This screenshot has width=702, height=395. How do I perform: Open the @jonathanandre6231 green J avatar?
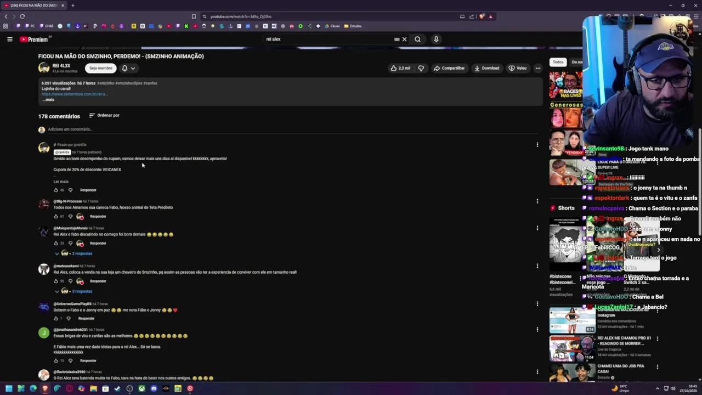coord(44,333)
